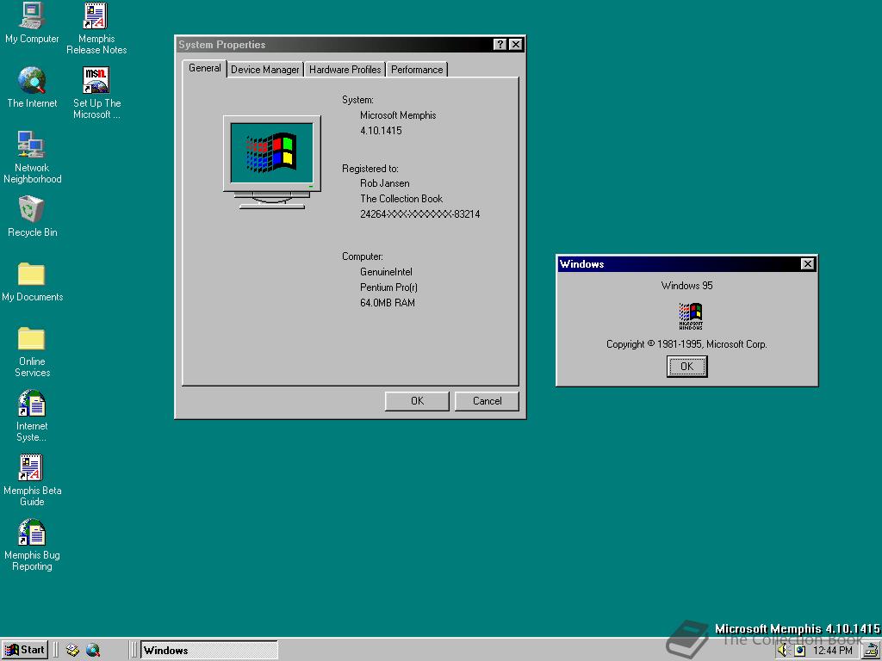The height and width of the screenshot is (661, 882).
Task: Click the Windows logo in the Windows dialog
Action: (x=691, y=316)
